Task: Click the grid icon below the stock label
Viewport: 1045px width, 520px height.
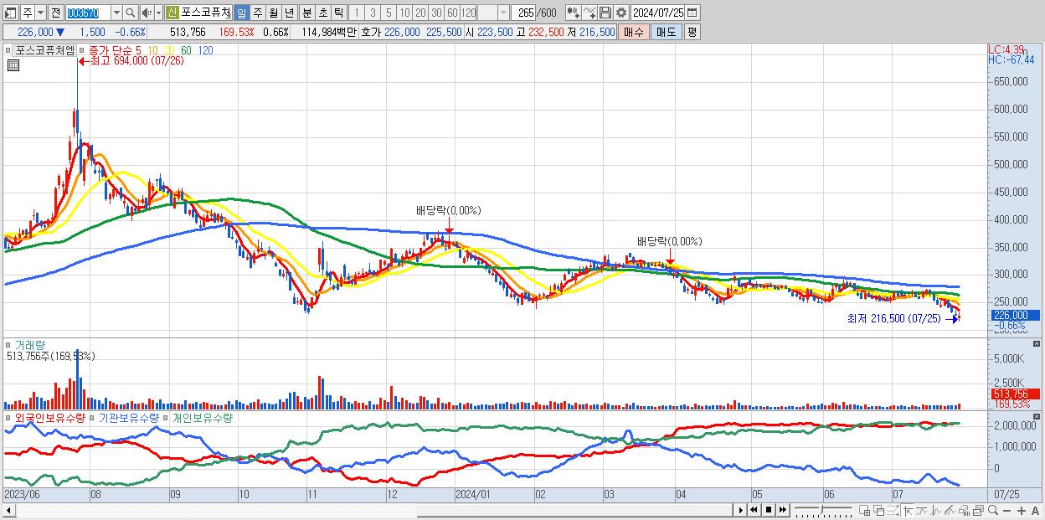Action: point(13,65)
